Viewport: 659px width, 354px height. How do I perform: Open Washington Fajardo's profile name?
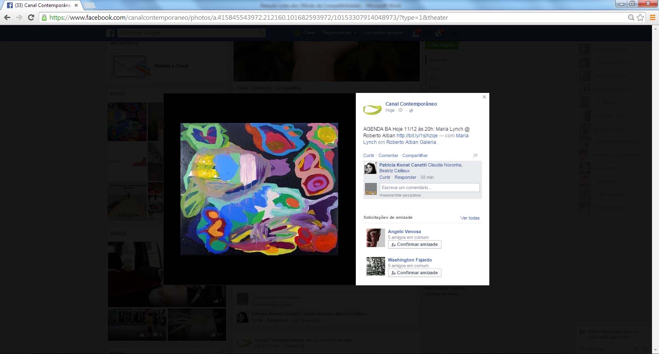pos(410,260)
